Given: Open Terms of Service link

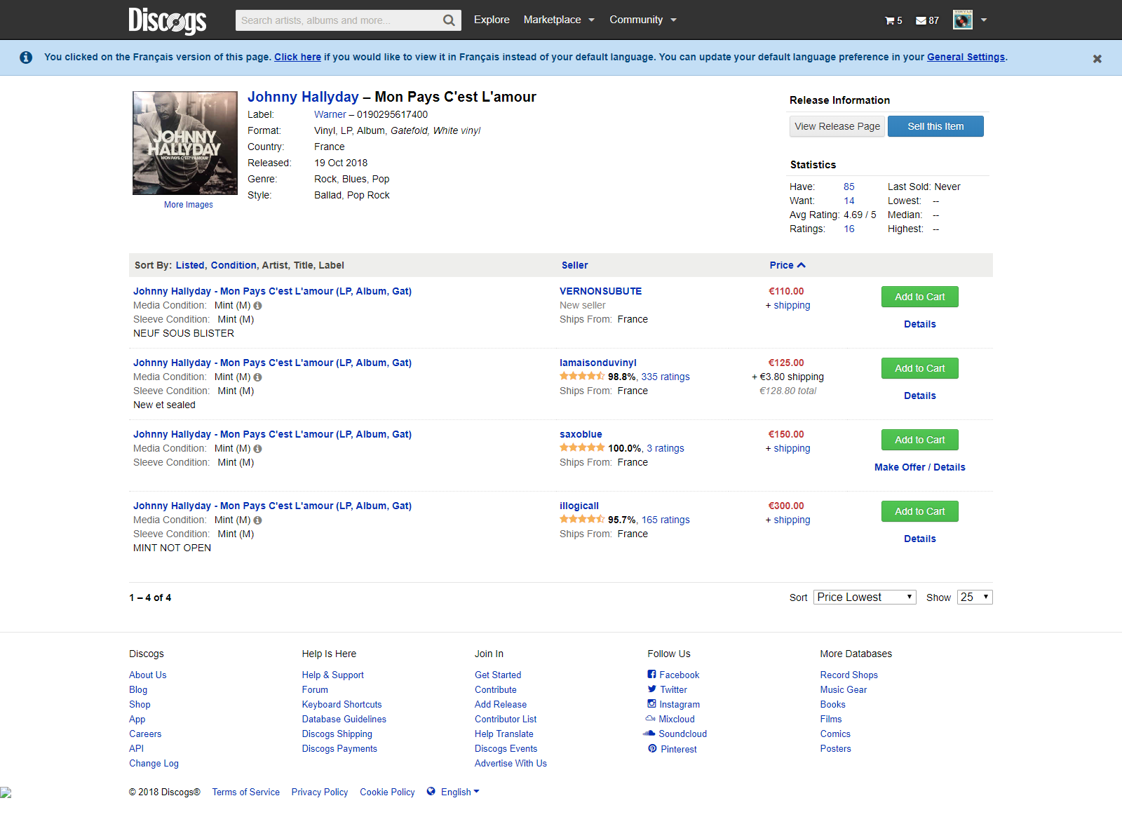Looking at the screenshot, I should 246,792.
